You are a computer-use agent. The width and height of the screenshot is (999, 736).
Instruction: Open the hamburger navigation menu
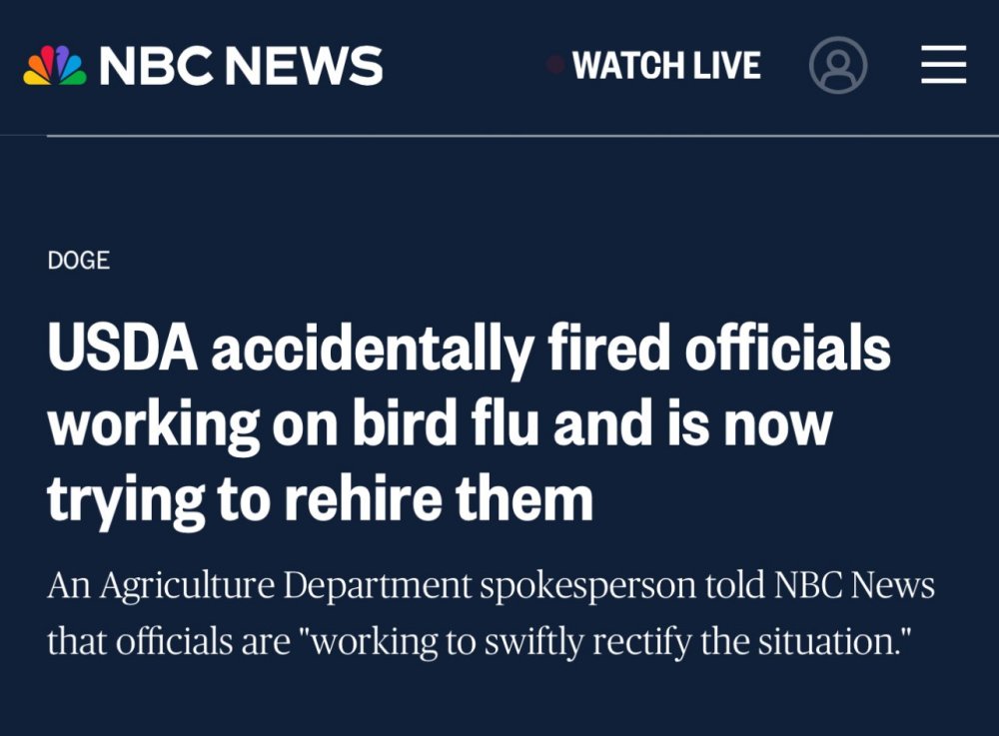coord(943,66)
